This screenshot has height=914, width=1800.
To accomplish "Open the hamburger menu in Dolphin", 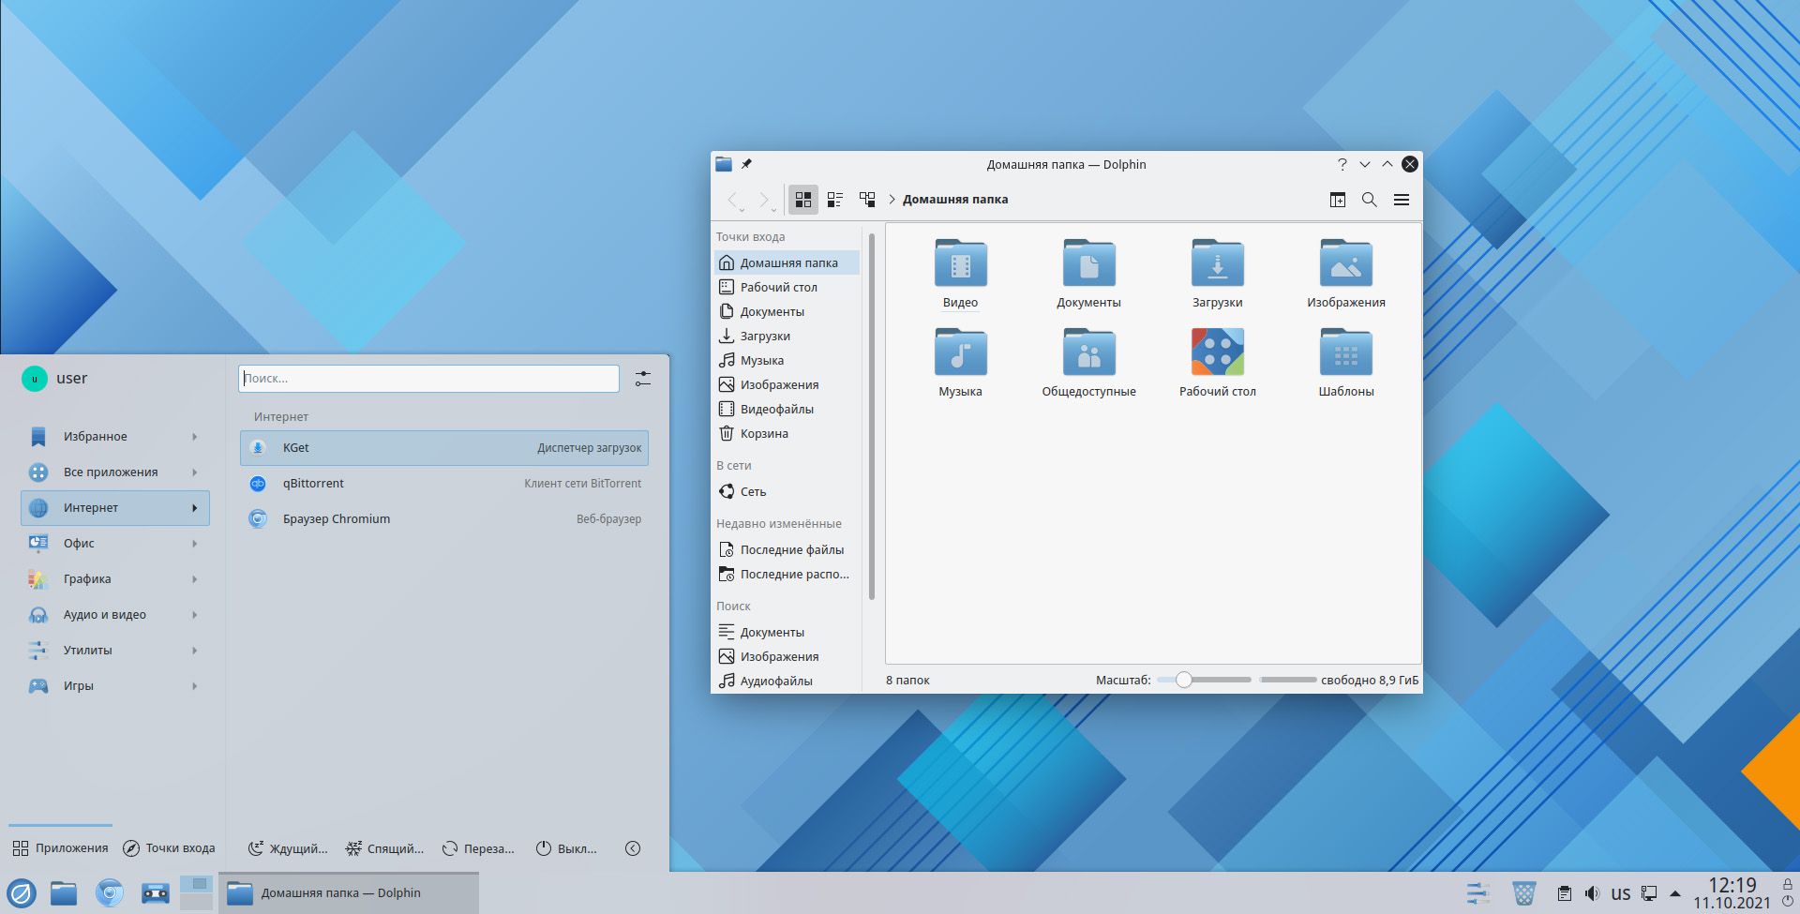I will [x=1402, y=199].
